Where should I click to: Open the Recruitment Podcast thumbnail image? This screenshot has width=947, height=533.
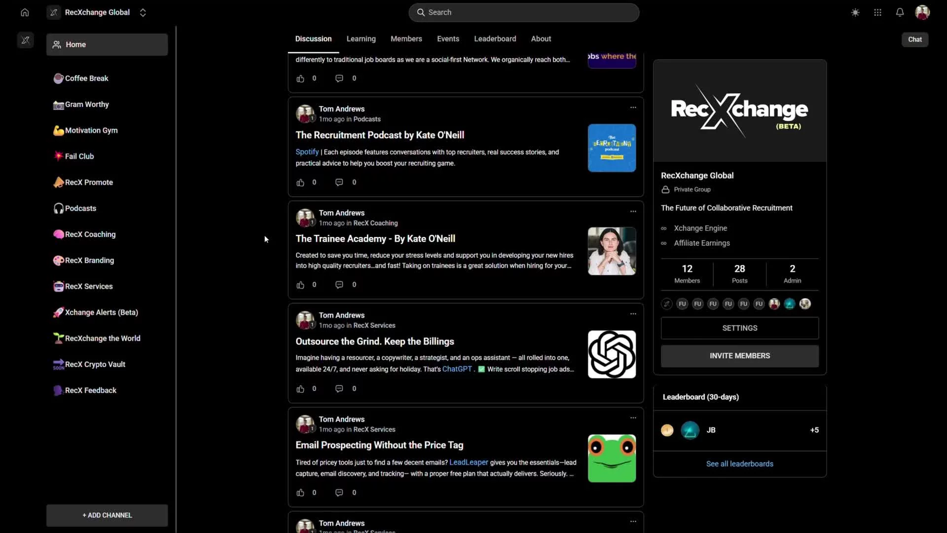click(x=612, y=148)
